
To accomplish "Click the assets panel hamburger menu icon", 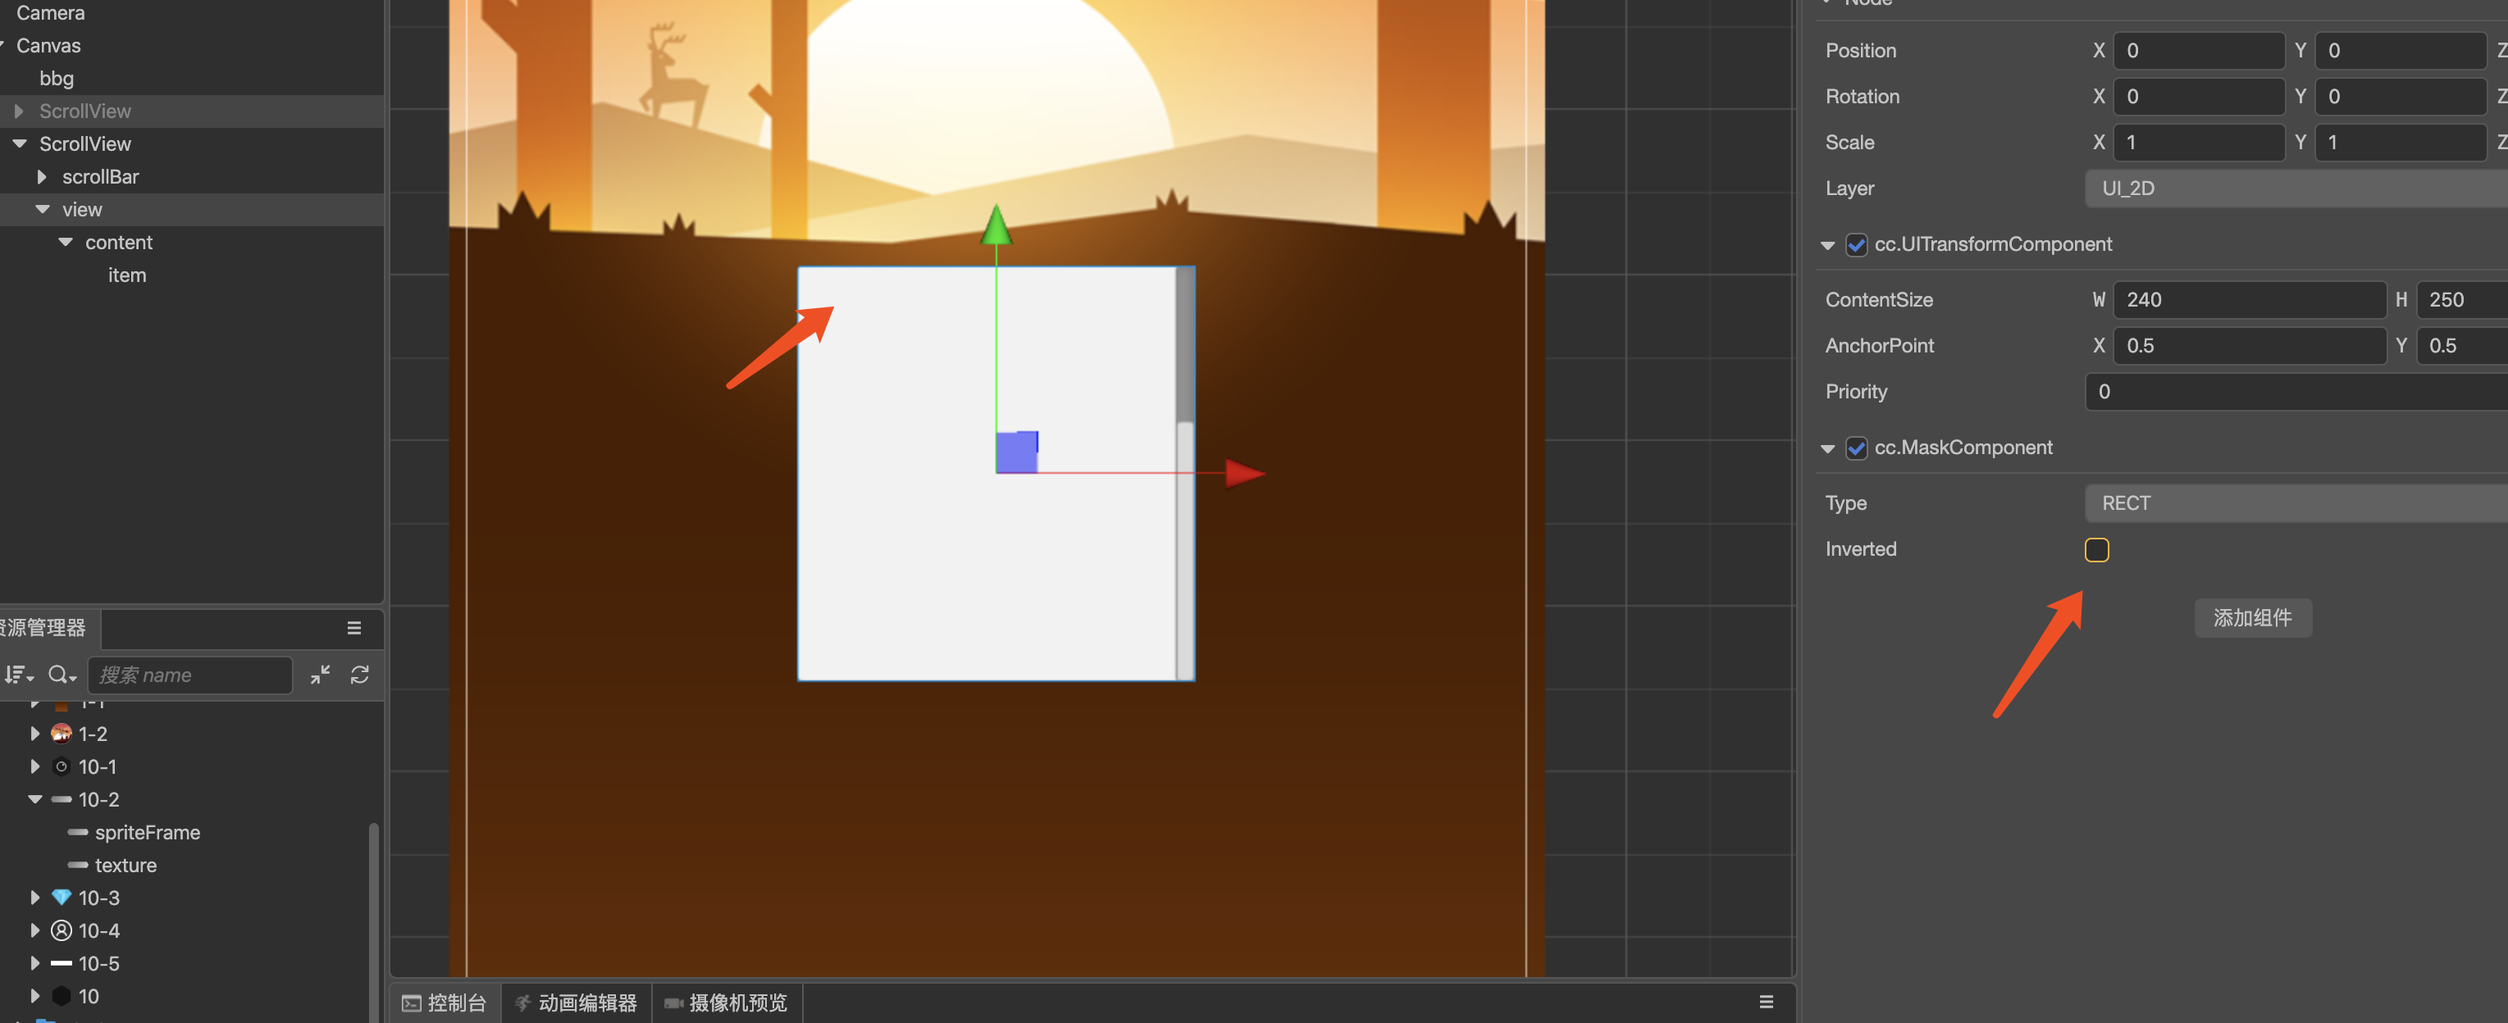I will 354,628.
